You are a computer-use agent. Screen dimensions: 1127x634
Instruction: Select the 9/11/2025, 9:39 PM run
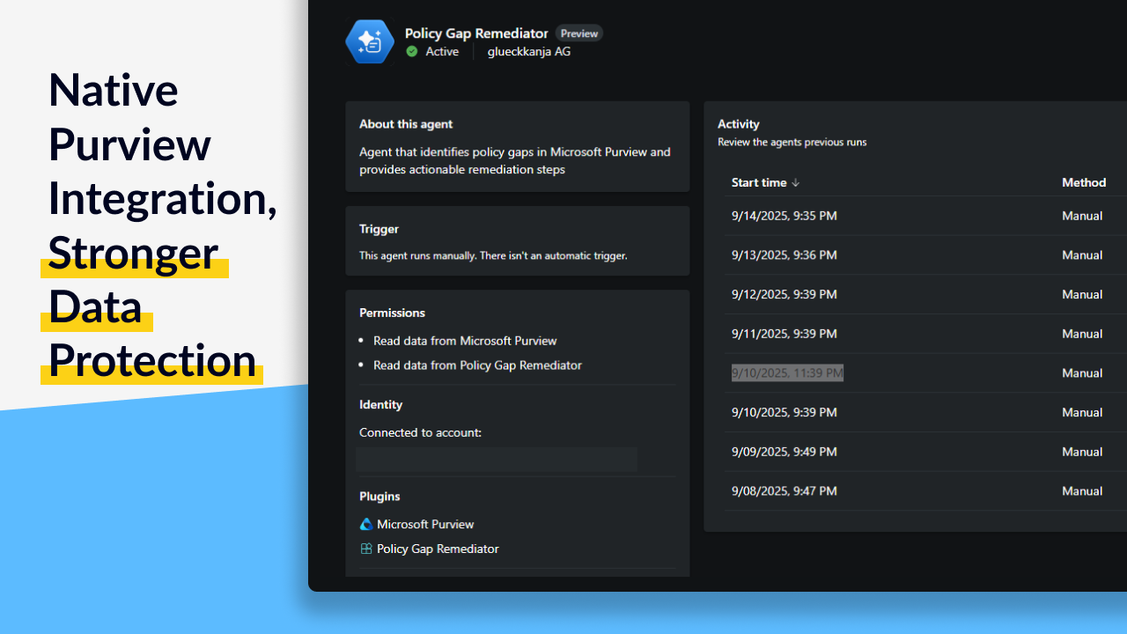tap(784, 334)
